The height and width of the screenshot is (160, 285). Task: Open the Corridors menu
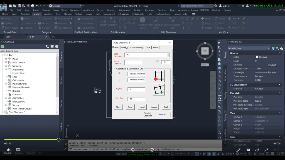pyautogui.click(x=149, y=10)
